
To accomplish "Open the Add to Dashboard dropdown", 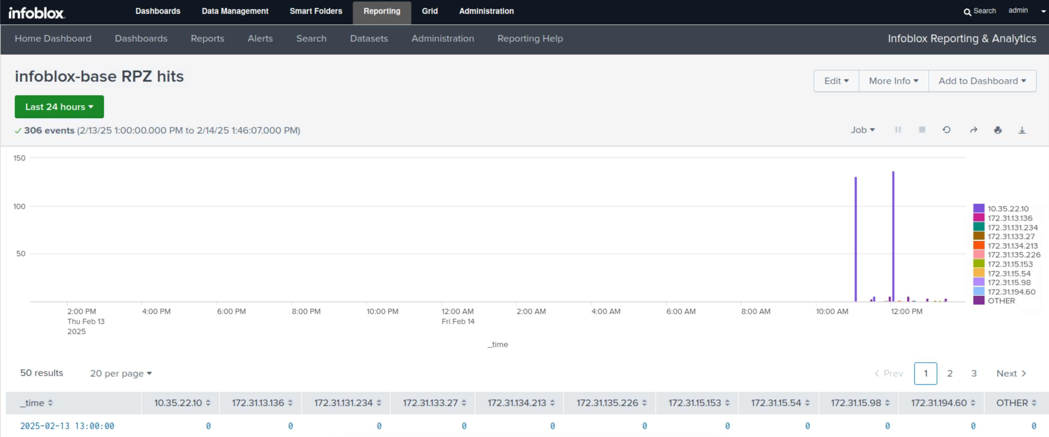I will (x=982, y=81).
